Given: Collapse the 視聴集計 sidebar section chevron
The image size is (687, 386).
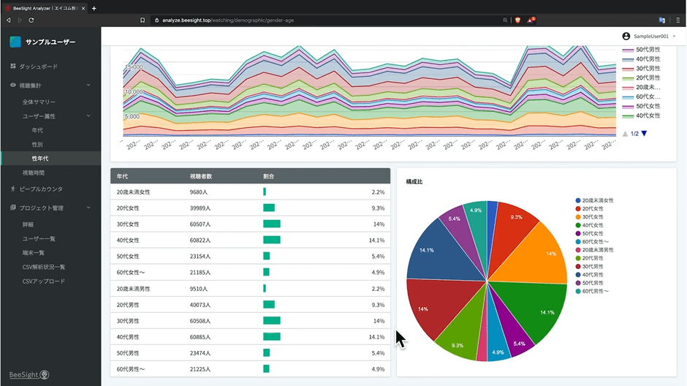Looking at the screenshot, I should click(88, 86).
